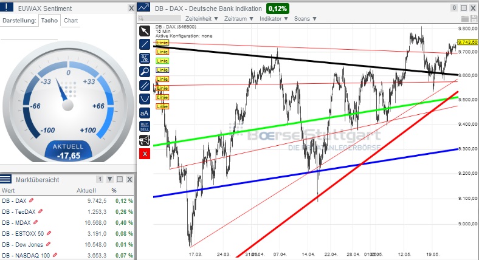
Task: Select the Linie label with green border
Action: (x=162, y=61)
